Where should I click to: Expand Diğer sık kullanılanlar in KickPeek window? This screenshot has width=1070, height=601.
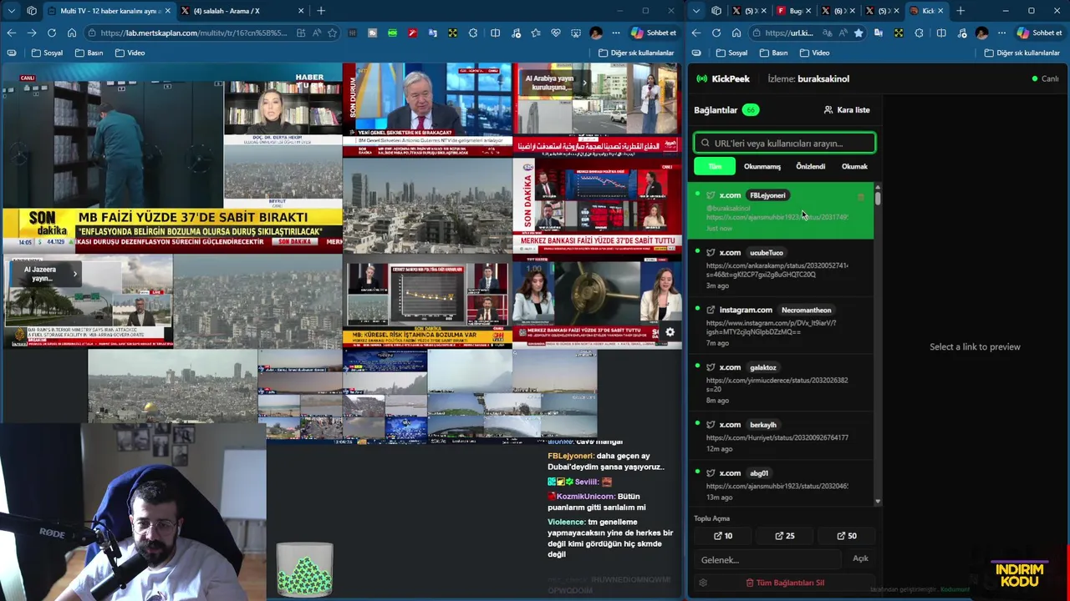1022,53
